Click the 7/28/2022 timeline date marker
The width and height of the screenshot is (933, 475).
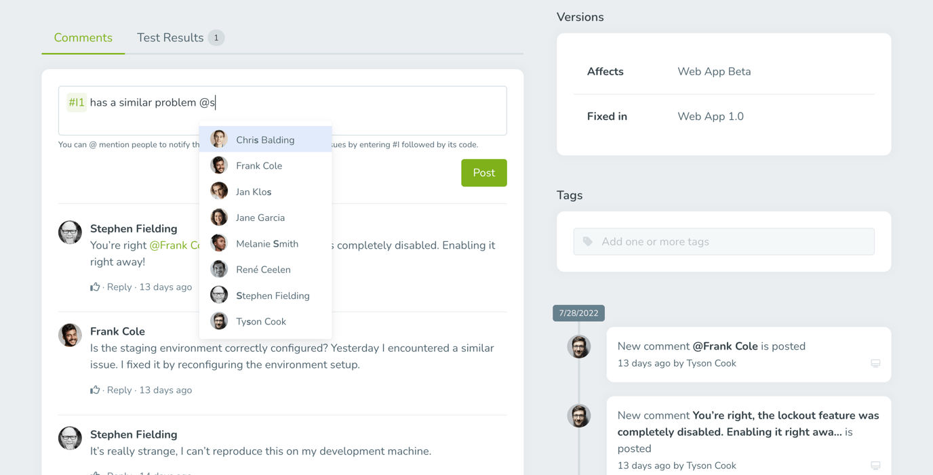578,312
